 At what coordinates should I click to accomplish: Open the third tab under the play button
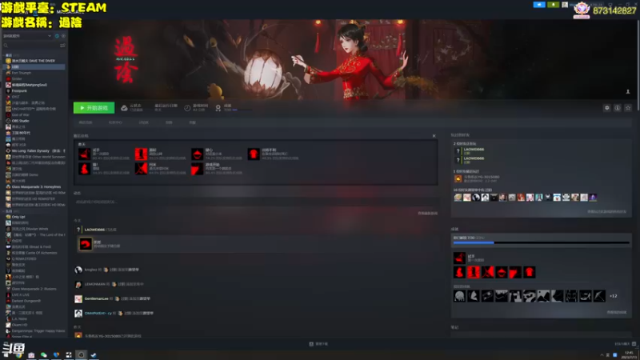point(143,122)
